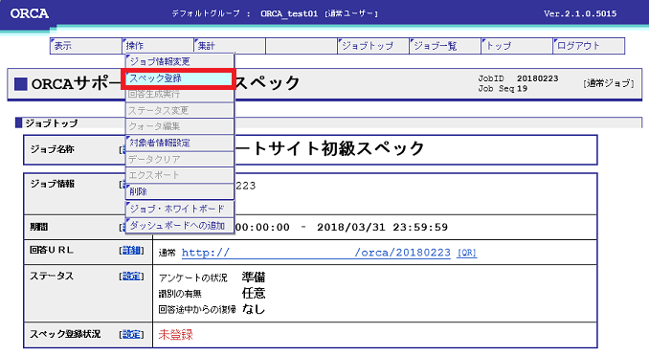Viewport: 649px width, 355px height.
Task: Select データクリア menu entry
Action: click(x=180, y=159)
